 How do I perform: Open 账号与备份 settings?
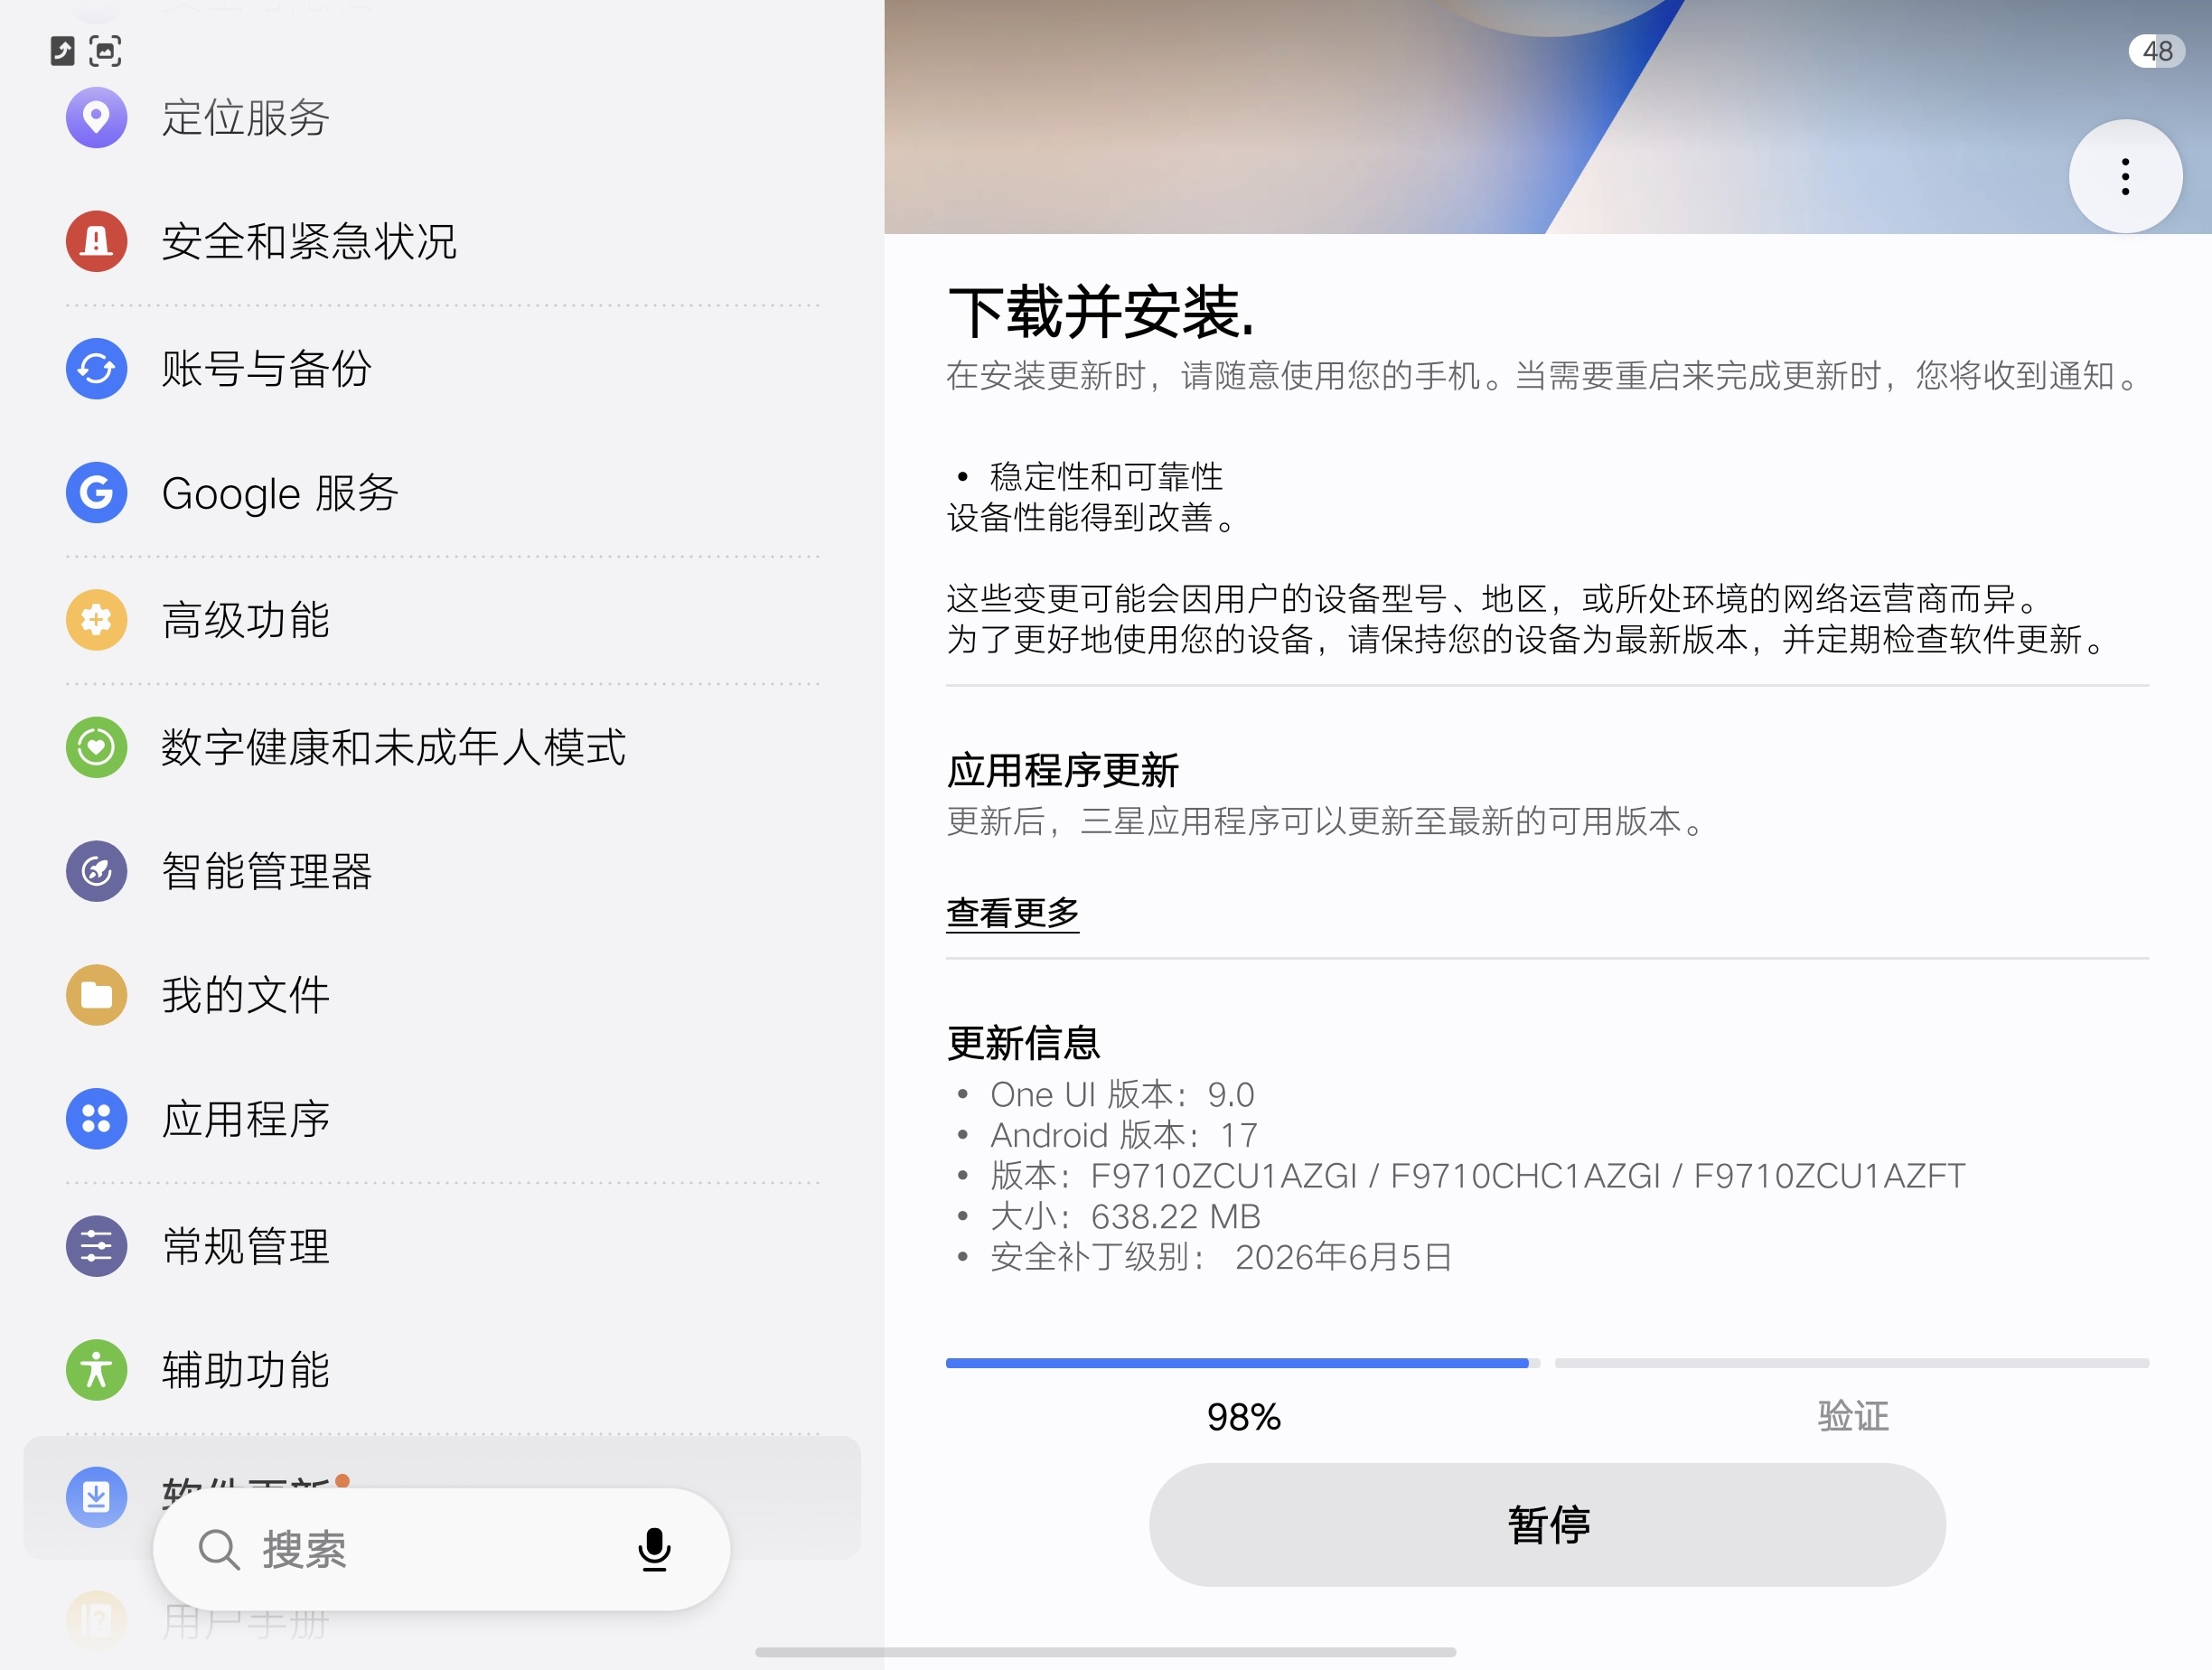(442, 368)
